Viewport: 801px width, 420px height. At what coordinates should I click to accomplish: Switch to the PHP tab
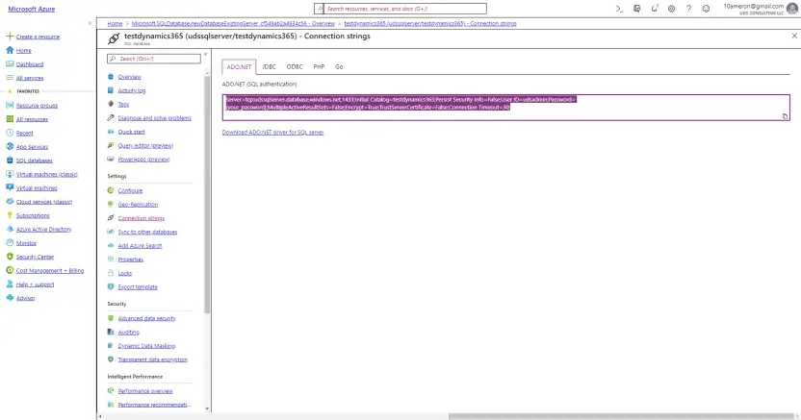click(x=319, y=66)
